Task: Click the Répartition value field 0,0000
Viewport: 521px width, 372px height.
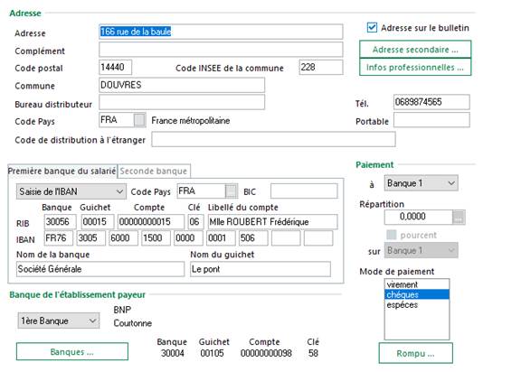Action: click(x=419, y=218)
